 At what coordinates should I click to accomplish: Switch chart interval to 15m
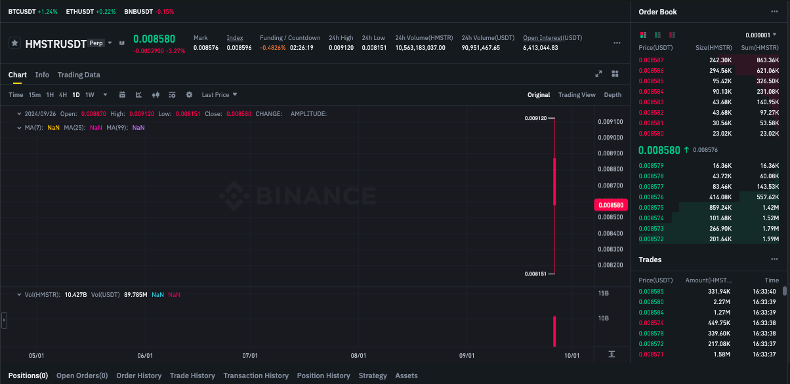[34, 95]
